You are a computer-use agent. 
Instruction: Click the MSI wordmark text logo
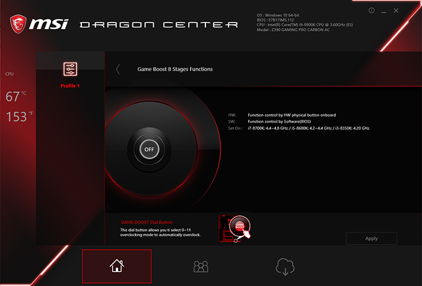(x=49, y=24)
